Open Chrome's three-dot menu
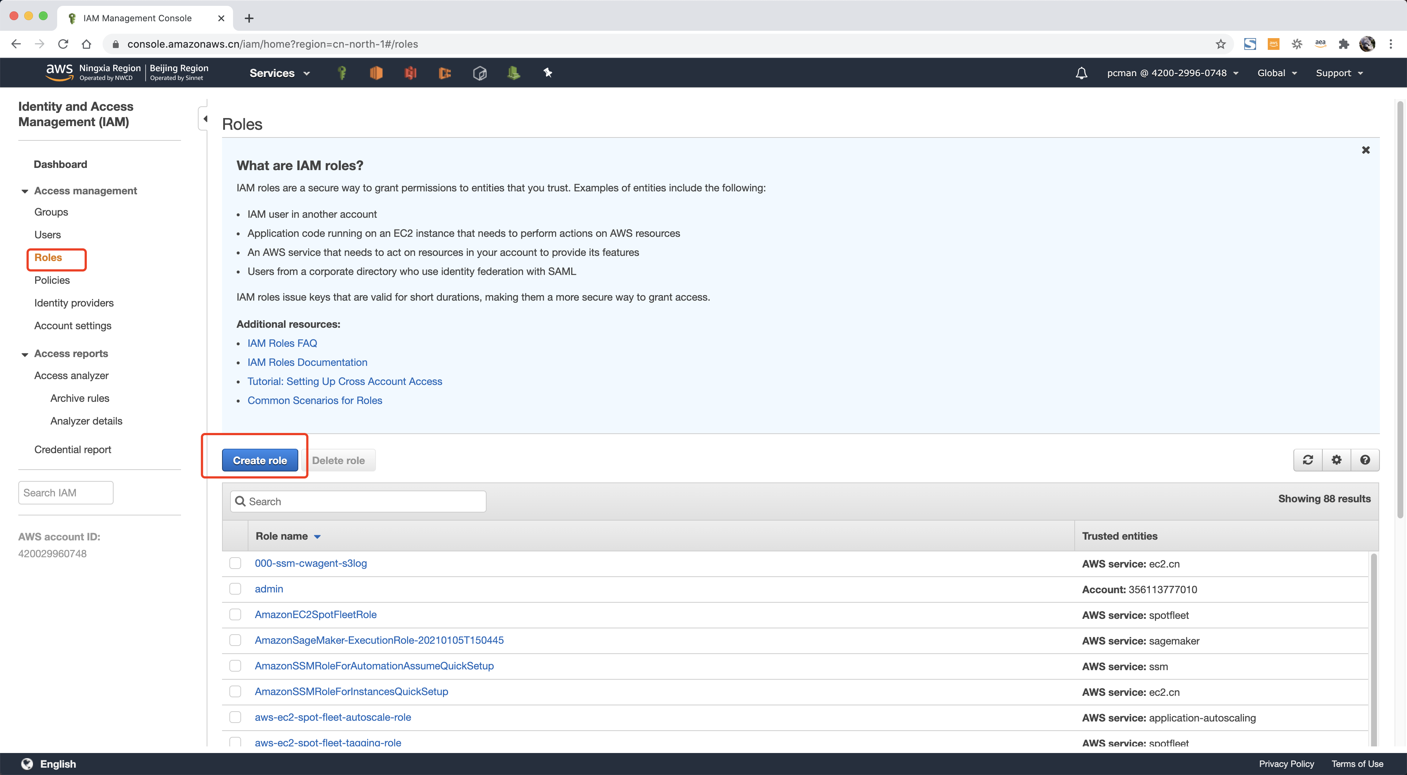 tap(1391, 44)
